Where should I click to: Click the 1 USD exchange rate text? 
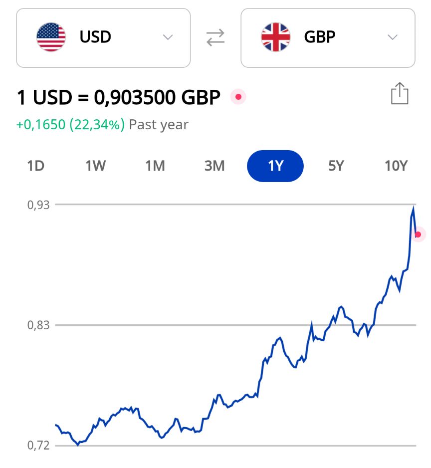pos(119,97)
